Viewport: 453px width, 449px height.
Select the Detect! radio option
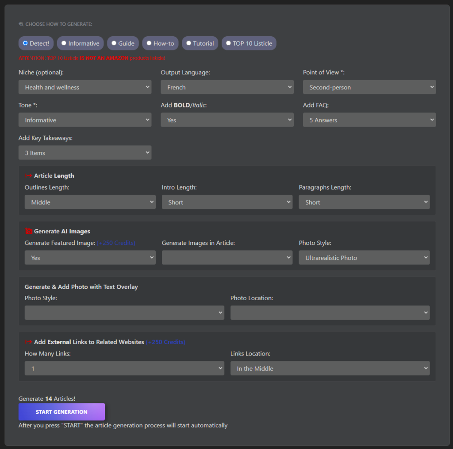(x=36, y=43)
